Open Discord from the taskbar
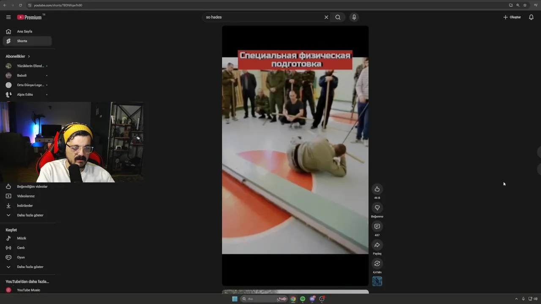541x304 pixels. (x=312, y=299)
